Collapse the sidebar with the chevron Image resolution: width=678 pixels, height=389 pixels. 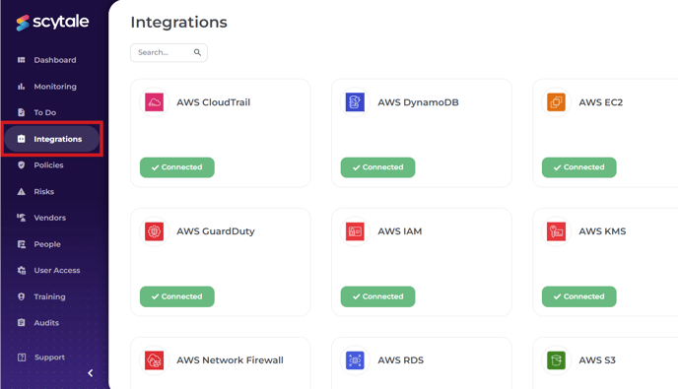(x=91, y=373)
